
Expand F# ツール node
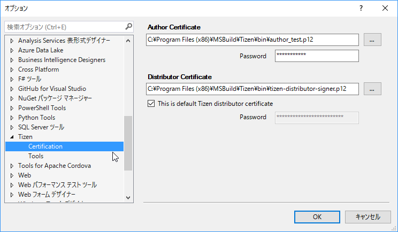[12, 79]
